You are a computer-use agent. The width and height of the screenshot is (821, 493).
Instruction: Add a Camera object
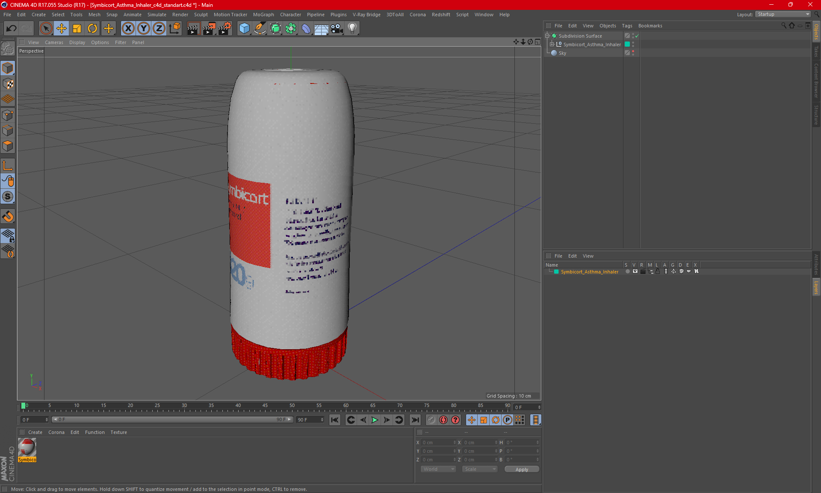337,29
